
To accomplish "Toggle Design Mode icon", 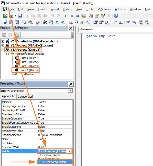I will tap(84, 16).
